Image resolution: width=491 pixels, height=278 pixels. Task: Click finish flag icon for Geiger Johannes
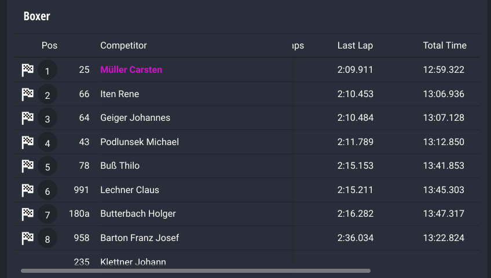(x=28, y=118)
